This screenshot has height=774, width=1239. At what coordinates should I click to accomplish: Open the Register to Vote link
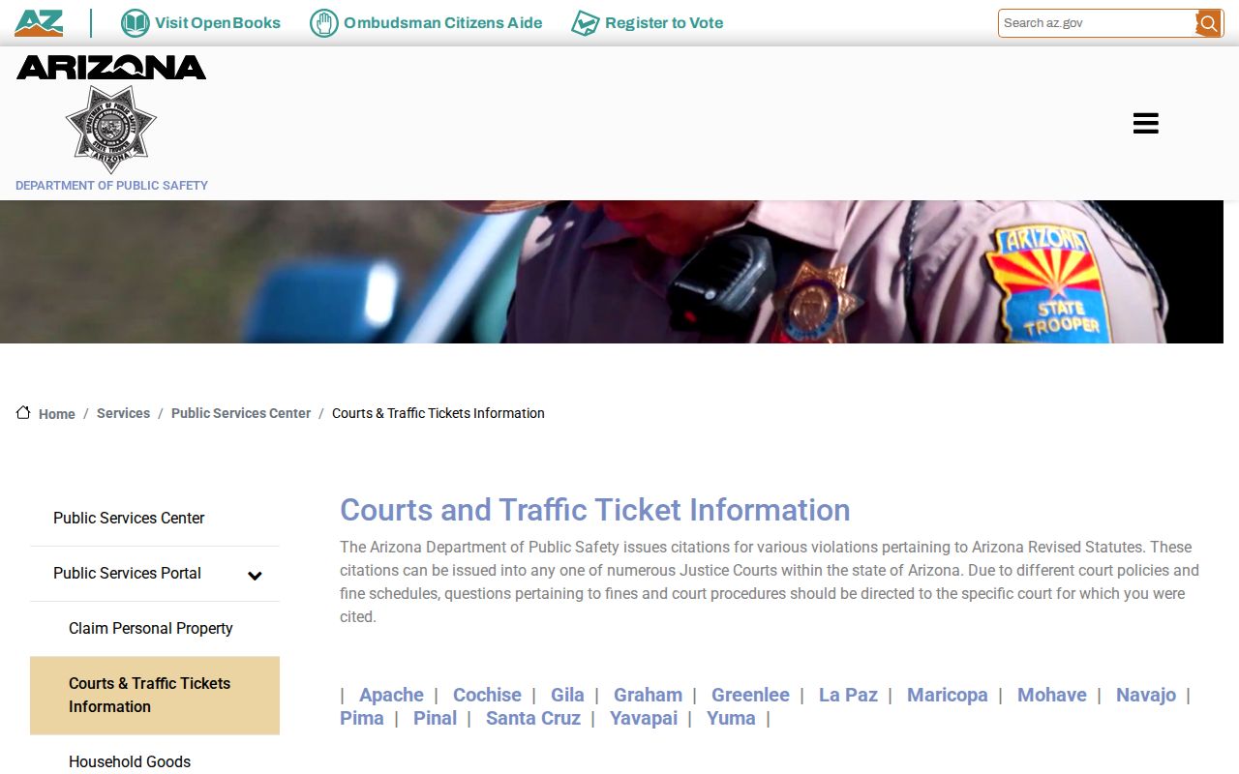pyautogui.click(x=664, y=23)
